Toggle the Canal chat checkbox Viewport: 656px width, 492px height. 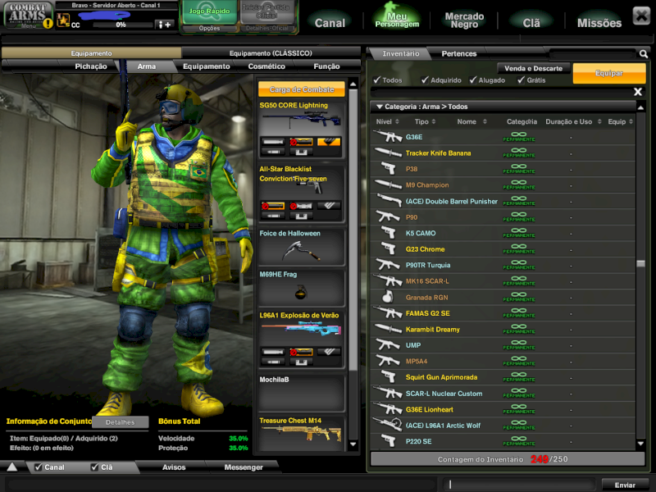[x=38, y=467]
